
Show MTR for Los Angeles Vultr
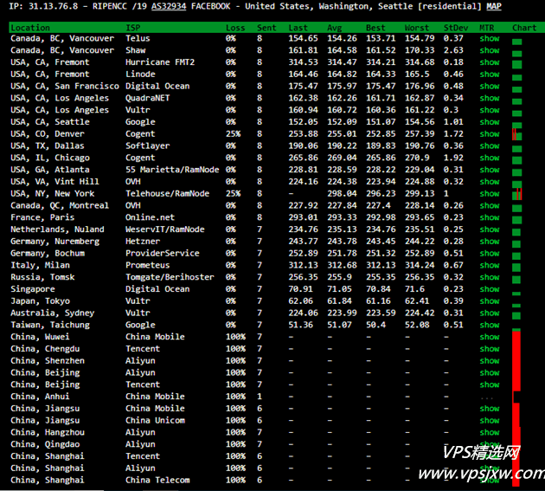click(490, 110)
